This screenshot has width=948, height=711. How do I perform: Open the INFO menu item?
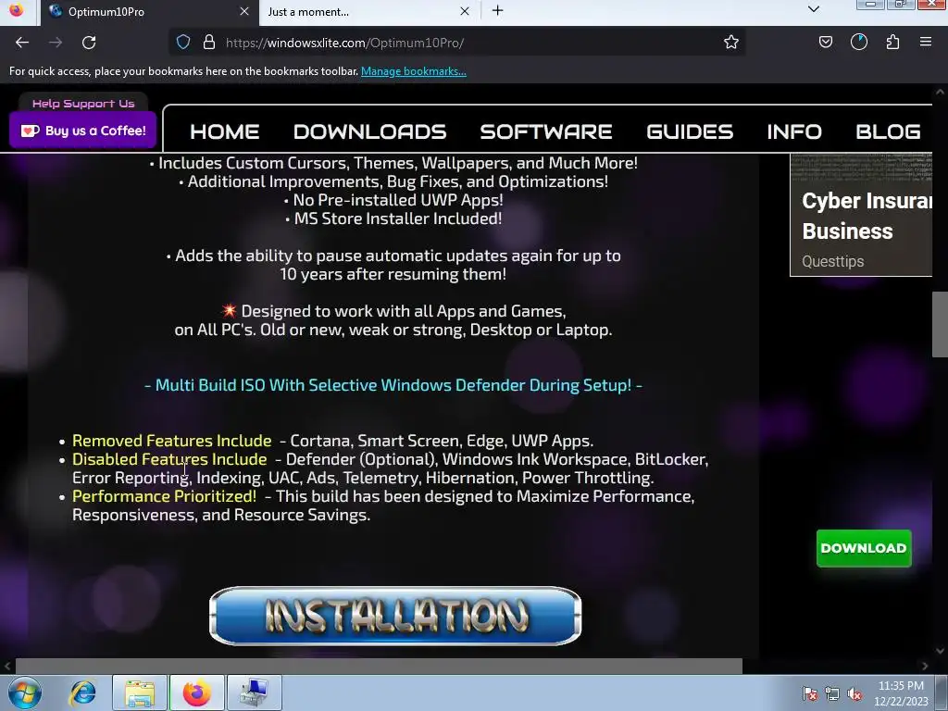coord(794,131)
